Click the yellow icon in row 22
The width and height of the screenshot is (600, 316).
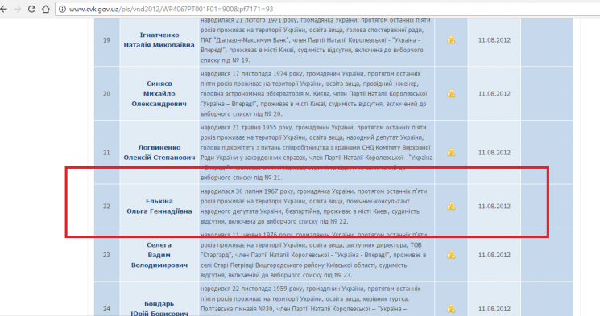pos(451,207)
